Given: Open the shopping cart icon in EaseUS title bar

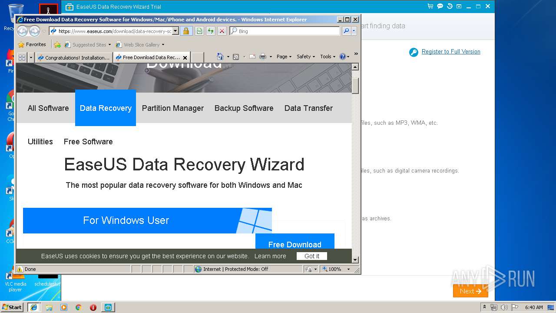Looking at the screenshot, I should coord(430,7).
